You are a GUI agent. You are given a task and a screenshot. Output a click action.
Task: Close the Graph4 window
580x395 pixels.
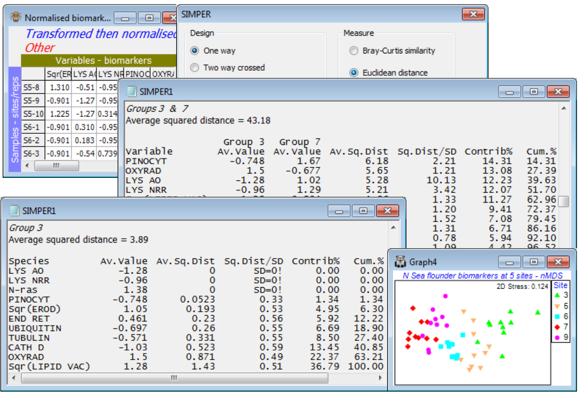[x=558, y=262]
